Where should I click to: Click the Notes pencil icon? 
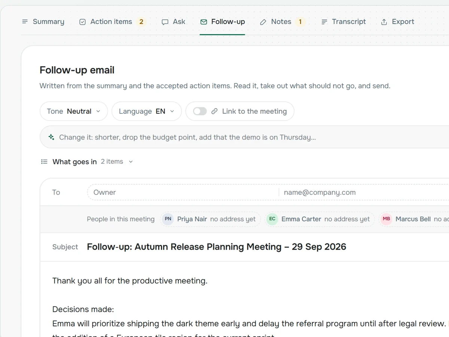(x=263, y=22)
